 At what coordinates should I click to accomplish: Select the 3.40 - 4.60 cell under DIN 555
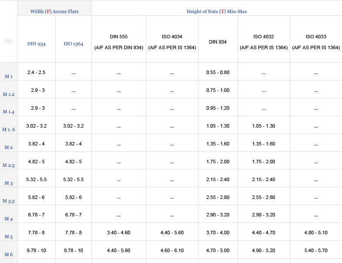(119, 233)
